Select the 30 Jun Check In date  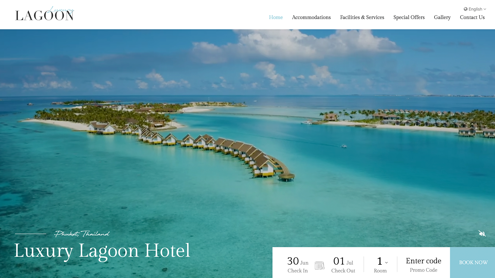tap(298, 265)
